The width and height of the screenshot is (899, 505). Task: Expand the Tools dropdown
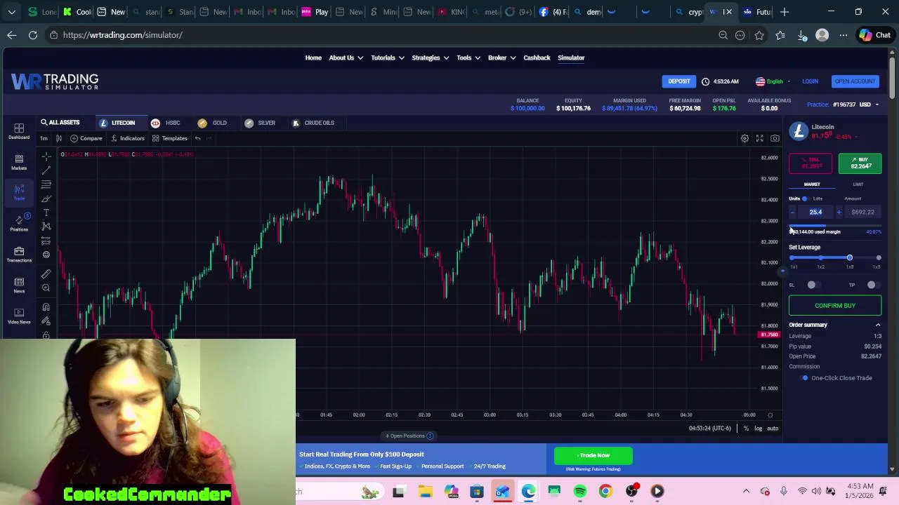(468, 58)
